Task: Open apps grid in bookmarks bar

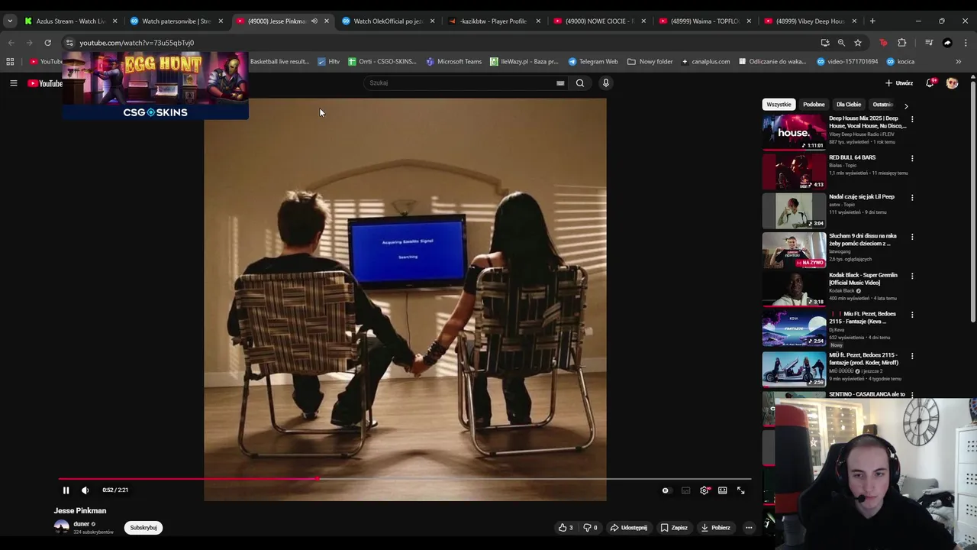Action: coord(10,61)
